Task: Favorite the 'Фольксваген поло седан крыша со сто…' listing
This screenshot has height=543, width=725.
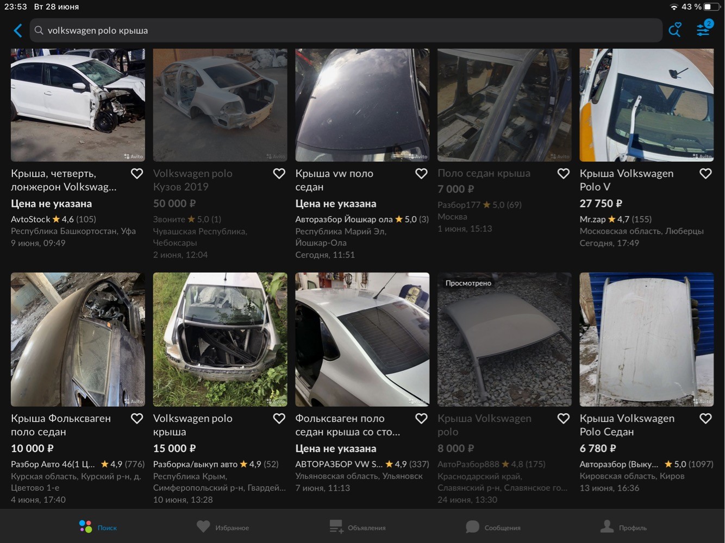Action: 421,419
